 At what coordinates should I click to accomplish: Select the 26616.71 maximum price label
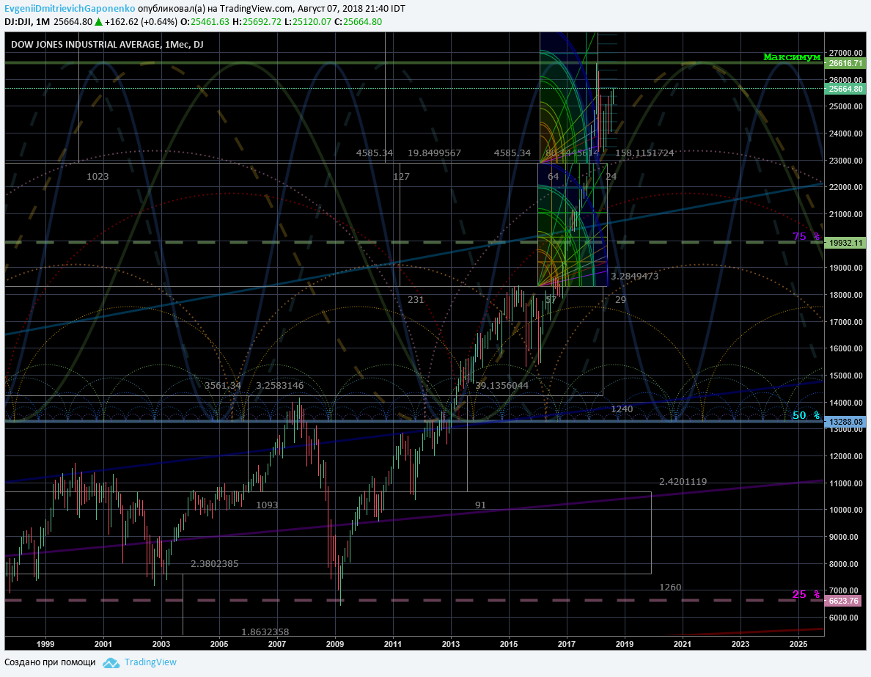point(845,63)
